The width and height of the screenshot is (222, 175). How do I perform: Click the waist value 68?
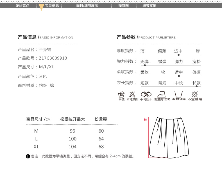(101, 147)
